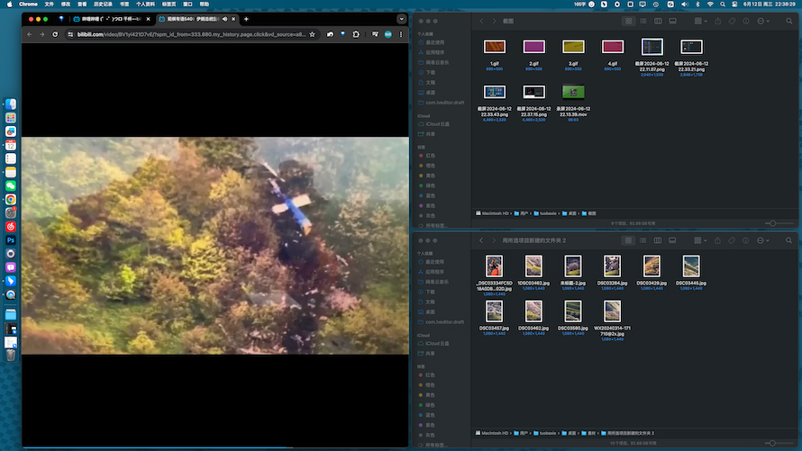This screenshot has width=802, height=451.
Task: Click Share icon in 截图 Finder window
Action: (x=717, y=21)
